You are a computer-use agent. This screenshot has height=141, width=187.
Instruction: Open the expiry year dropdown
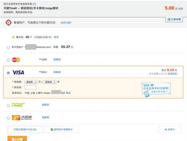[50, 82]
